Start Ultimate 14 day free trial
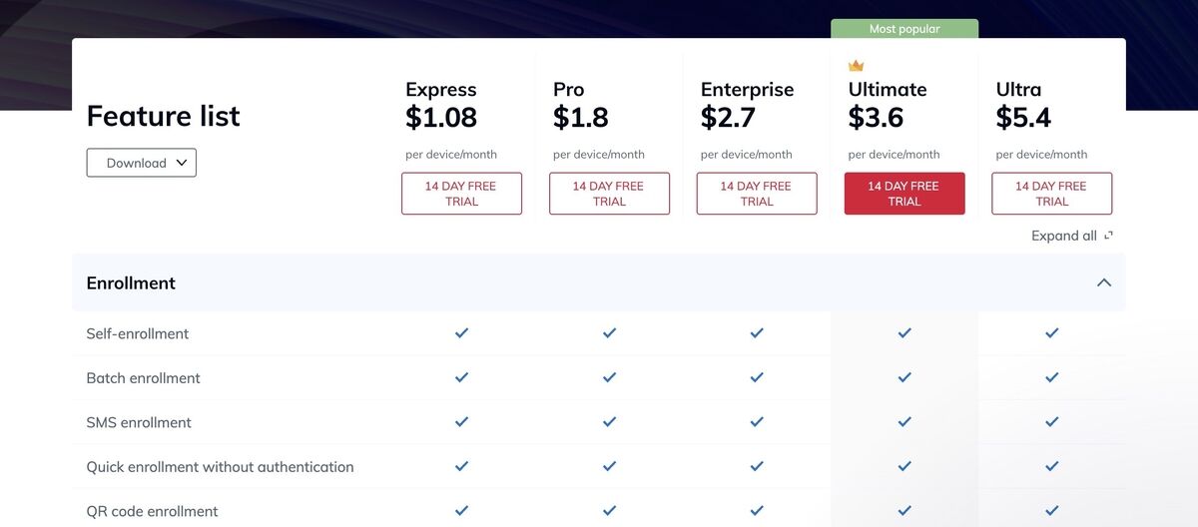1198x527 pixels. (x=904, y=194)
